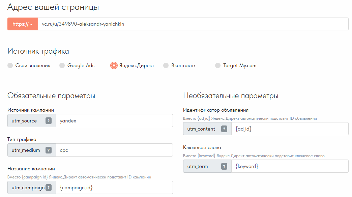Focus the utm_content field with {ad_id}
The height and width of the screenshot is (197, 352).
(x=290, y=129)
